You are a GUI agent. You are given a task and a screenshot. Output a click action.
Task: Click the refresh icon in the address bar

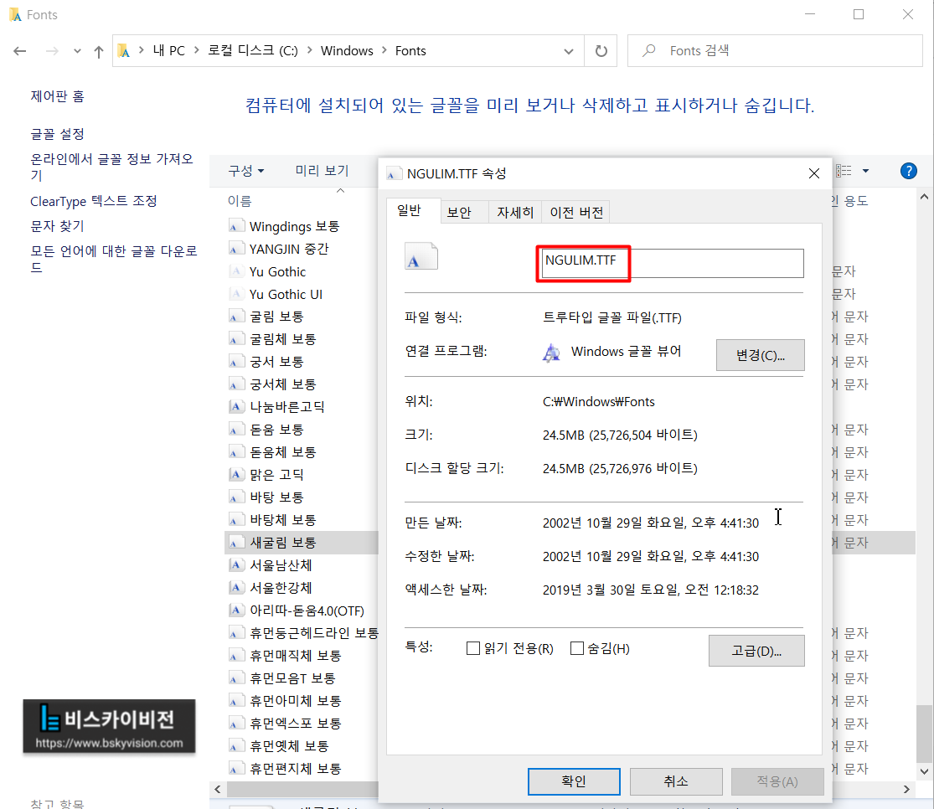[601, 50]
